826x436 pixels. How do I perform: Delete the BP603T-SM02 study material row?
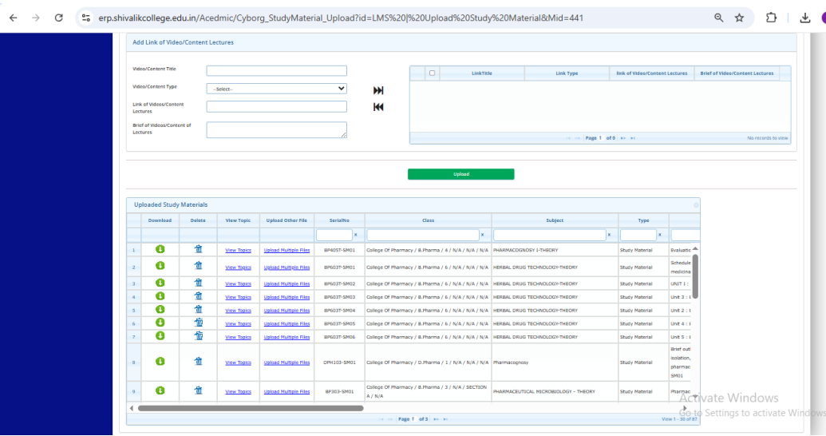pyautogui.click(x=198, y=283)
